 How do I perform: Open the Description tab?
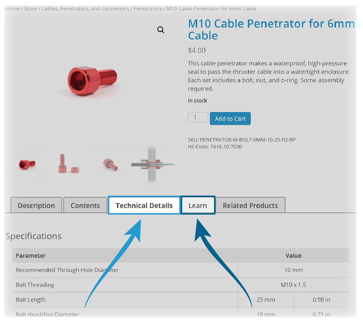[x=36, y=205]
